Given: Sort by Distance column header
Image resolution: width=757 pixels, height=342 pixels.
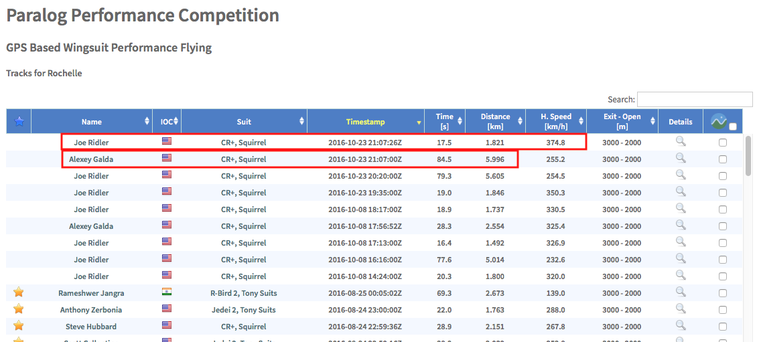Looking at the screenshot, I should 495,121.
